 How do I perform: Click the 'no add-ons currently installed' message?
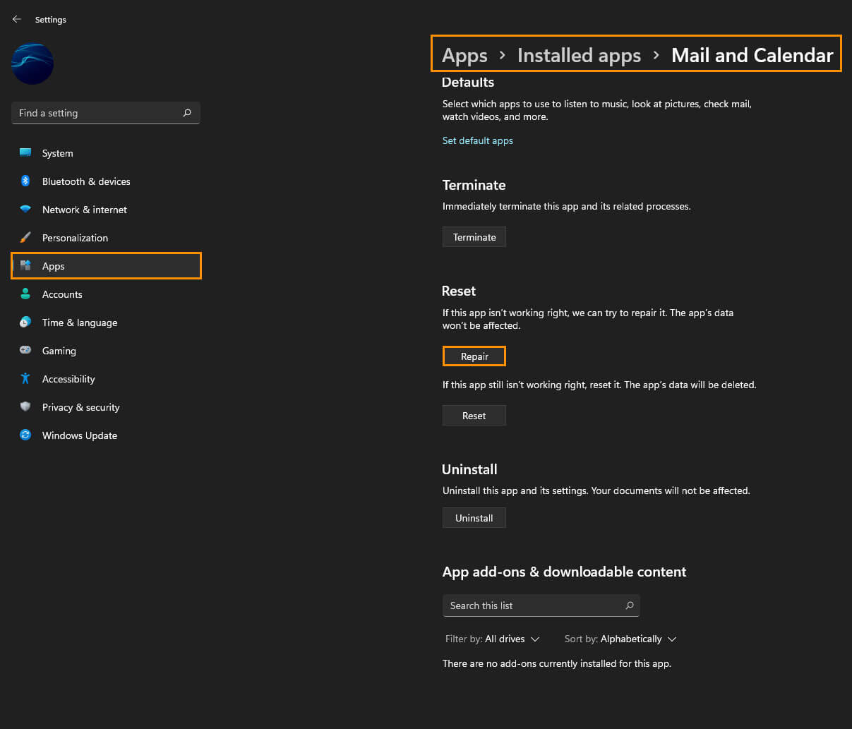coord(557,663)
